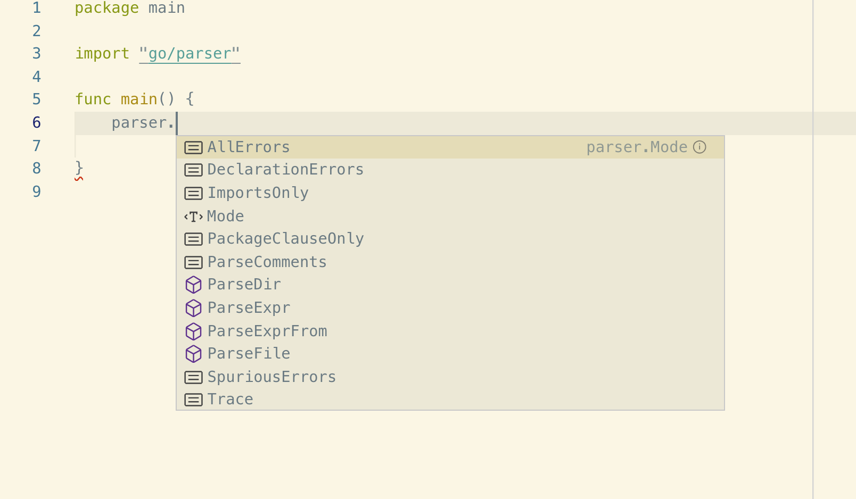Click the constant icon beside SpuriousErrors

point(193,377)
